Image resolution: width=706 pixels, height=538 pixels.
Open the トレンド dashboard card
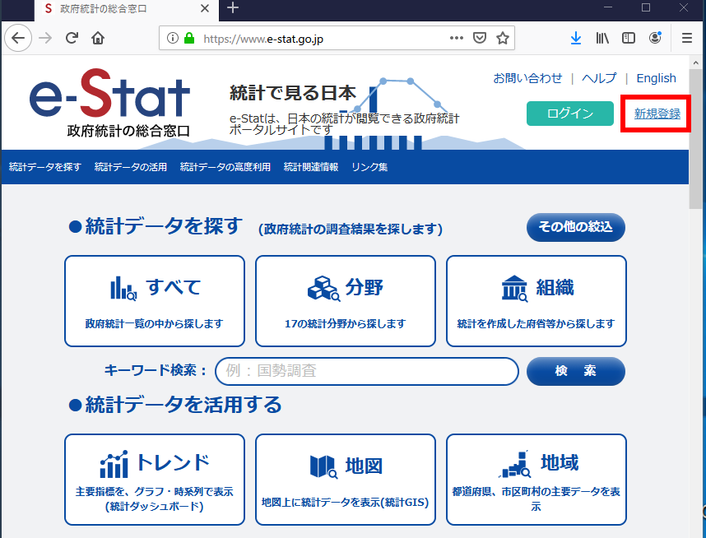155,480
